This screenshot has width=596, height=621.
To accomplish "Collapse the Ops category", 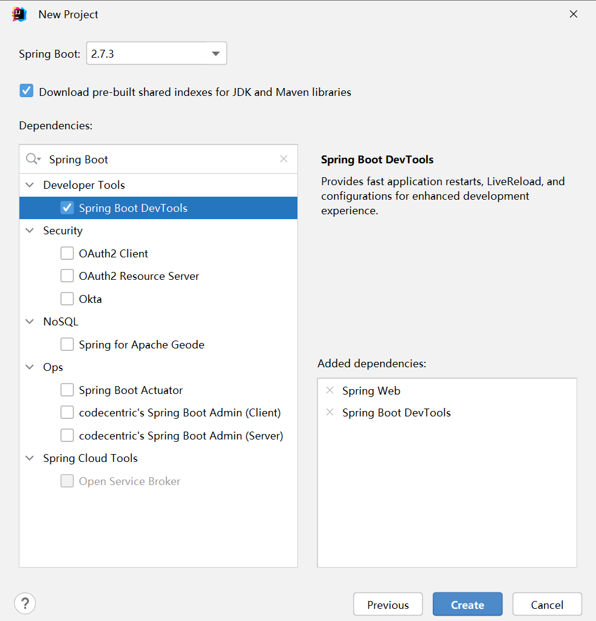I will tap(30, 367).
